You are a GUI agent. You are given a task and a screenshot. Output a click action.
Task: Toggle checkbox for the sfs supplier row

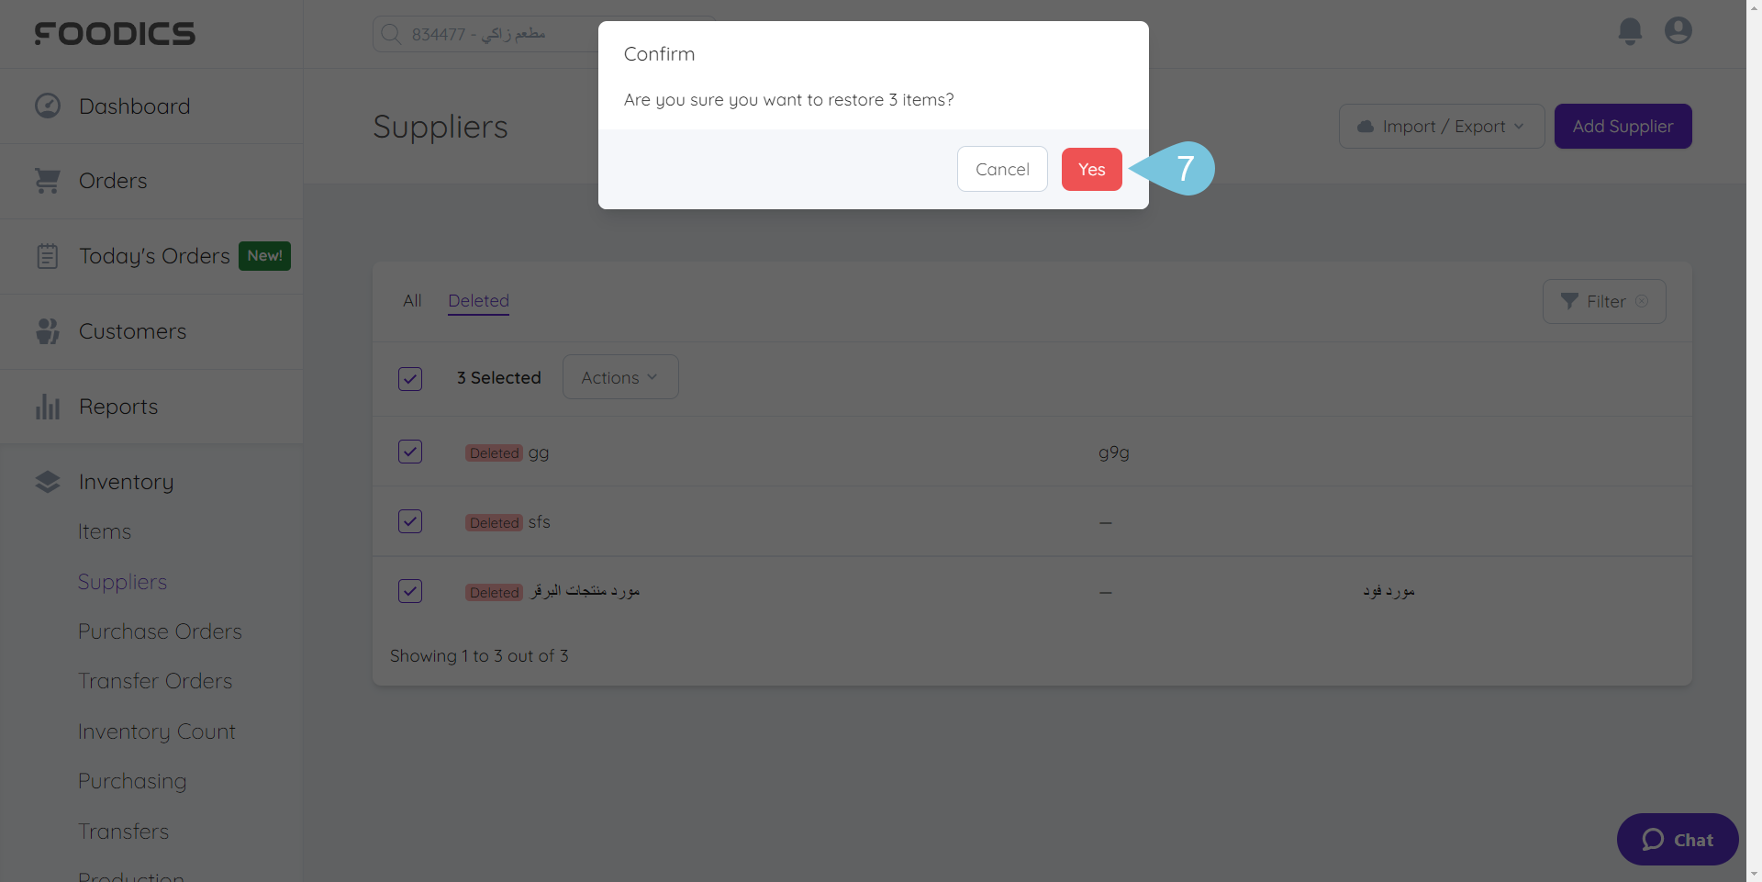click(x=410, y=521)
